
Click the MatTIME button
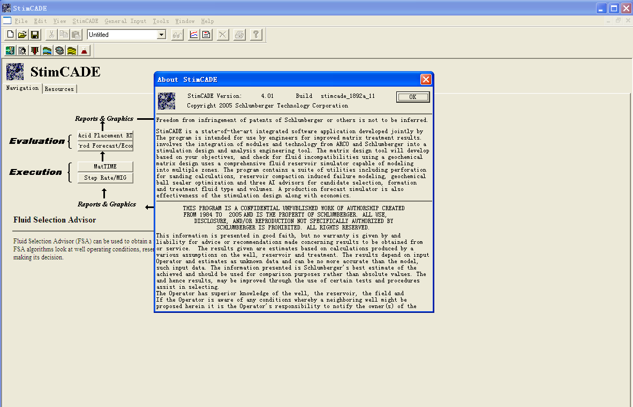(x=105, y=166)
